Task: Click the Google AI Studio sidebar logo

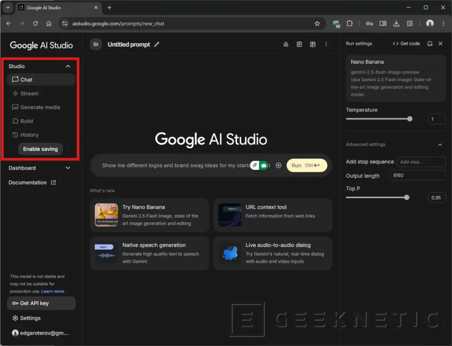Action: click(x=41, y=45)
